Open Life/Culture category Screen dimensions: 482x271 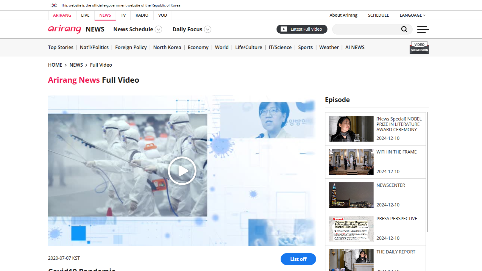pyautogui.click(x=249, y=47)
